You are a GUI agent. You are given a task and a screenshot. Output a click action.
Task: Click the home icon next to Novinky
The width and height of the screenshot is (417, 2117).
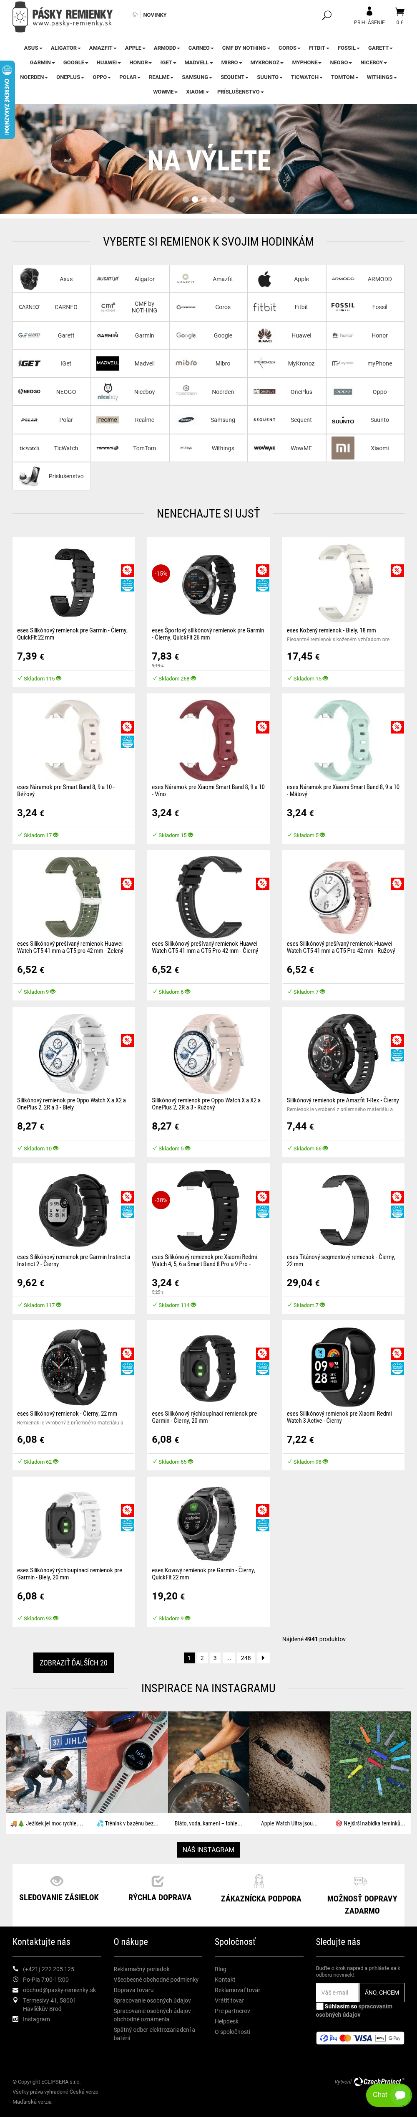[x=135, y=15]
